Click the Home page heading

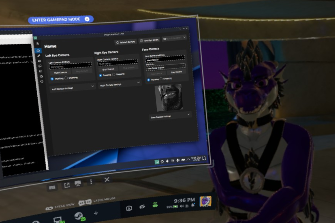(50, 46)
